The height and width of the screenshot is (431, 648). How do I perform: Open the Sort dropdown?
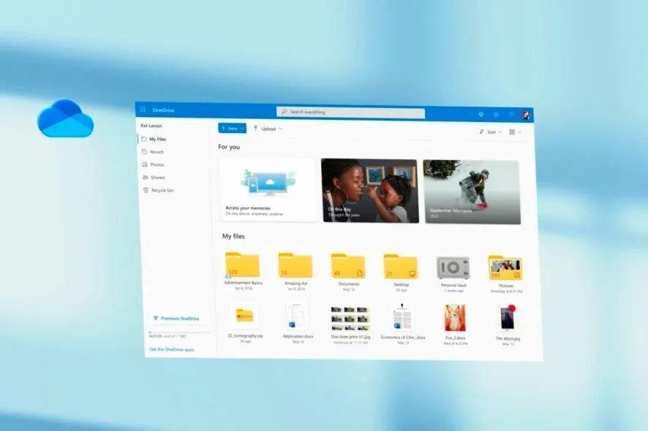(491, 131)
